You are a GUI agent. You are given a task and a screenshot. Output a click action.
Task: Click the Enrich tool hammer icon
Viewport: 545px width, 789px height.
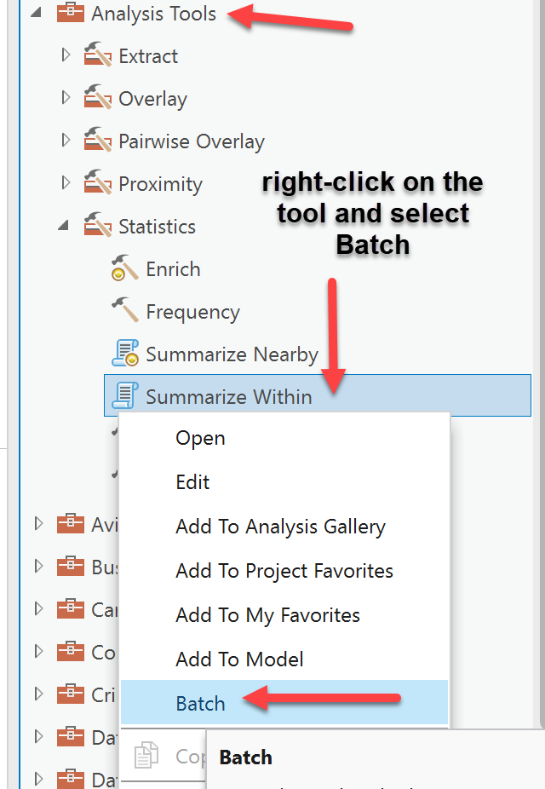coord(125,269)
